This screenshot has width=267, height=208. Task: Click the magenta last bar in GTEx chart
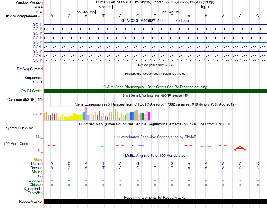tap(149, 116)
